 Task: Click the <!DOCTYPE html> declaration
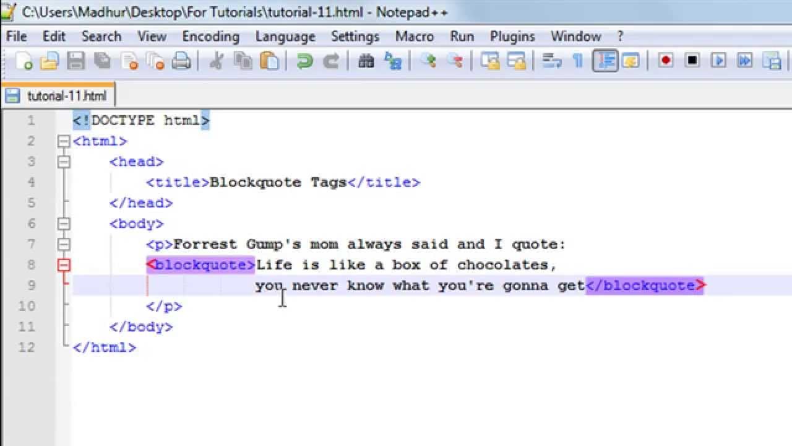141,120
